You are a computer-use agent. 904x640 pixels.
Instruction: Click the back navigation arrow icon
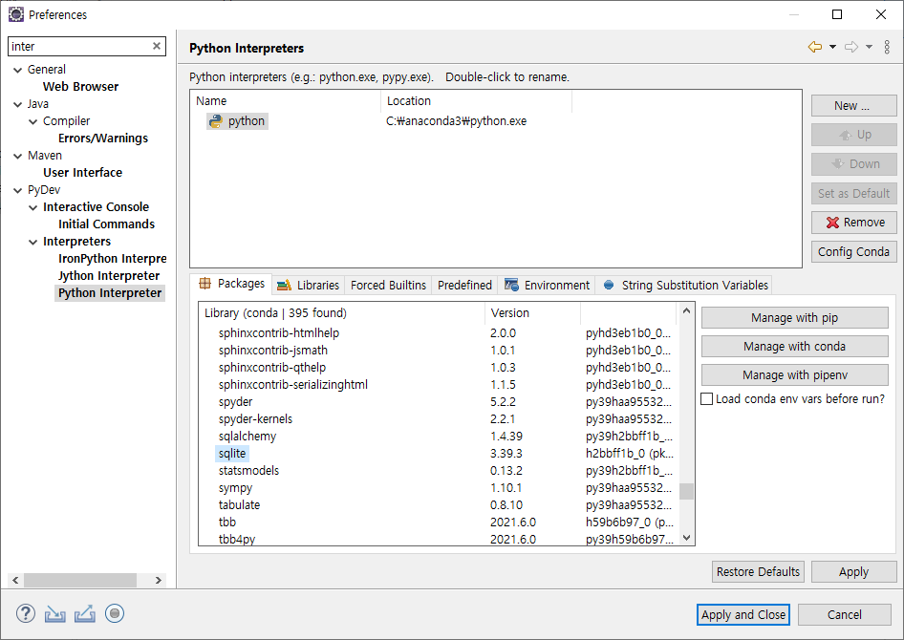click(x=814, y=47)
